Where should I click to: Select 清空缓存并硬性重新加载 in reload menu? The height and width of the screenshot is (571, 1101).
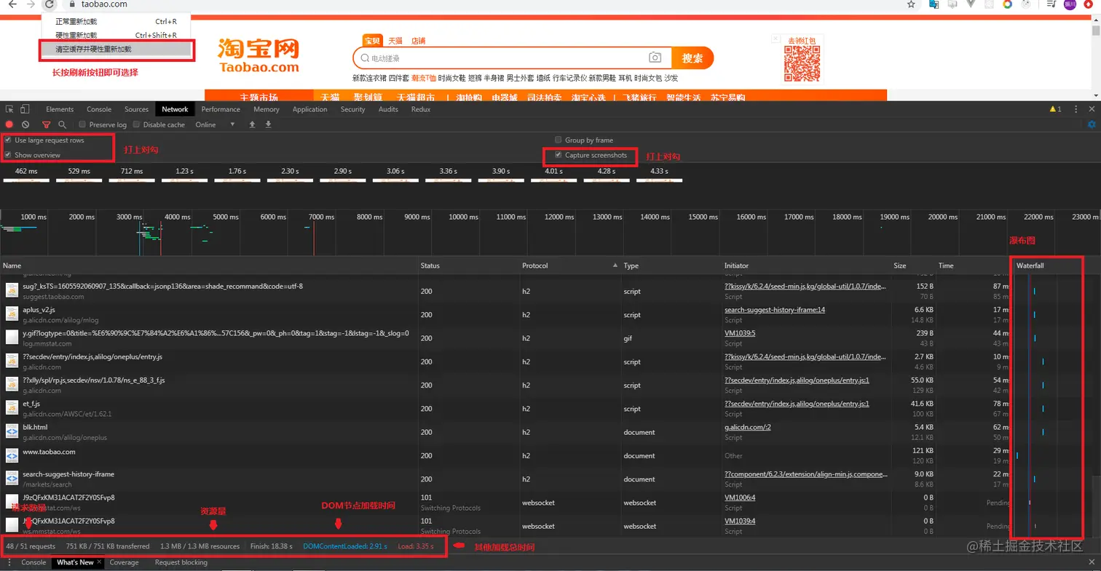117,49
